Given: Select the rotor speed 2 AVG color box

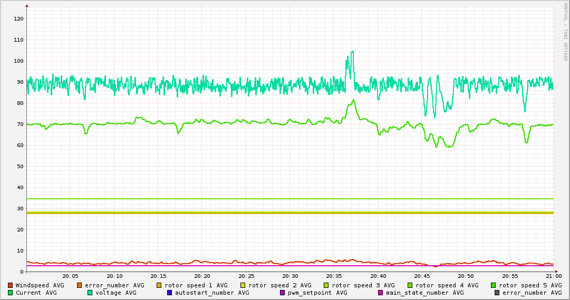Looking at the screenshot, I should pos(243,285).
